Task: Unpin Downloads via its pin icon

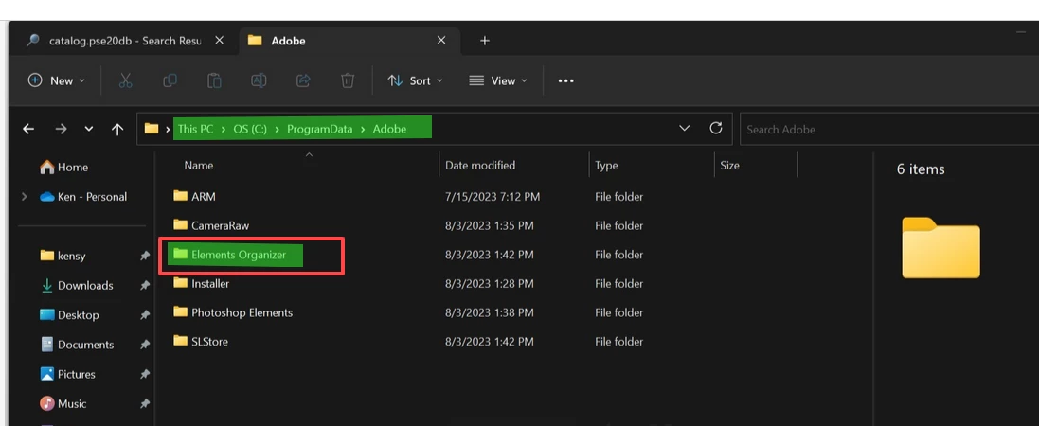Action: tap(145, 286)
